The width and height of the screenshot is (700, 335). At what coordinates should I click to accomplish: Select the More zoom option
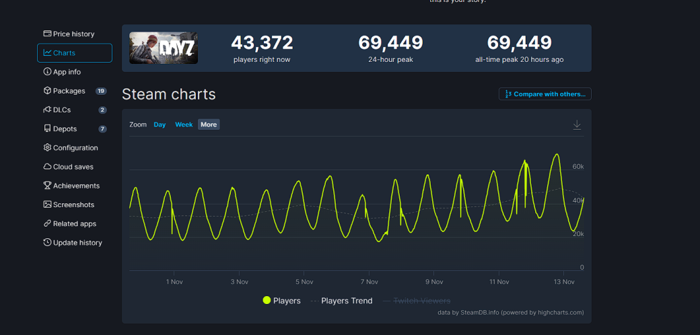pos(209,124)
